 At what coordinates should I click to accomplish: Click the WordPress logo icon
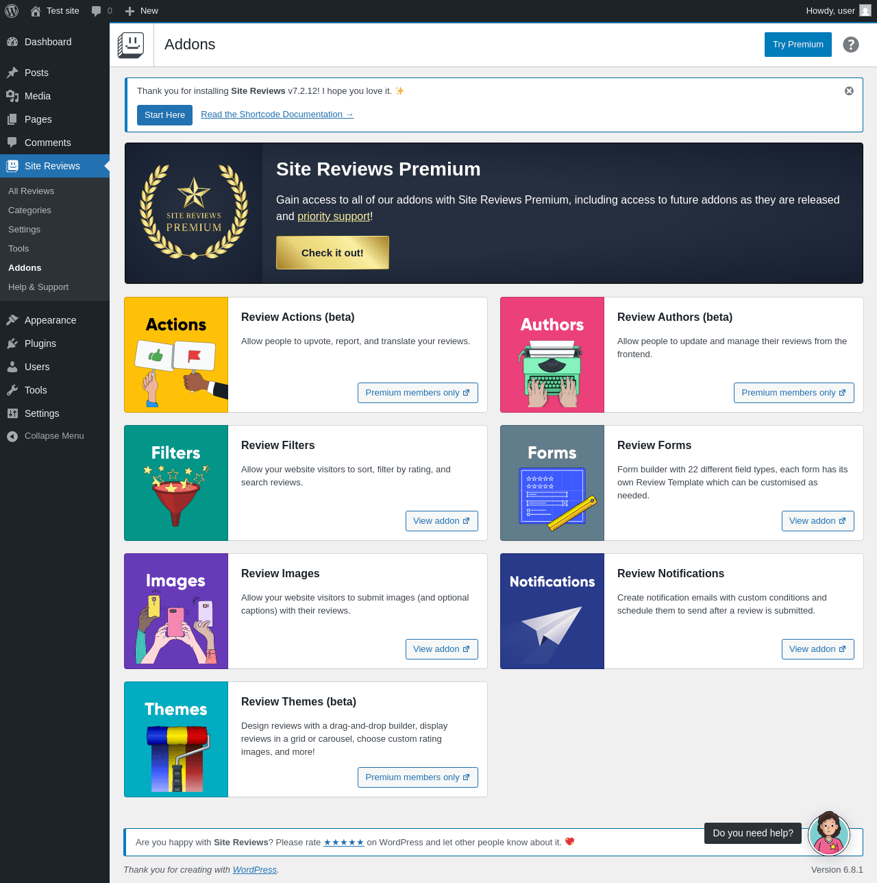[12, 11]
